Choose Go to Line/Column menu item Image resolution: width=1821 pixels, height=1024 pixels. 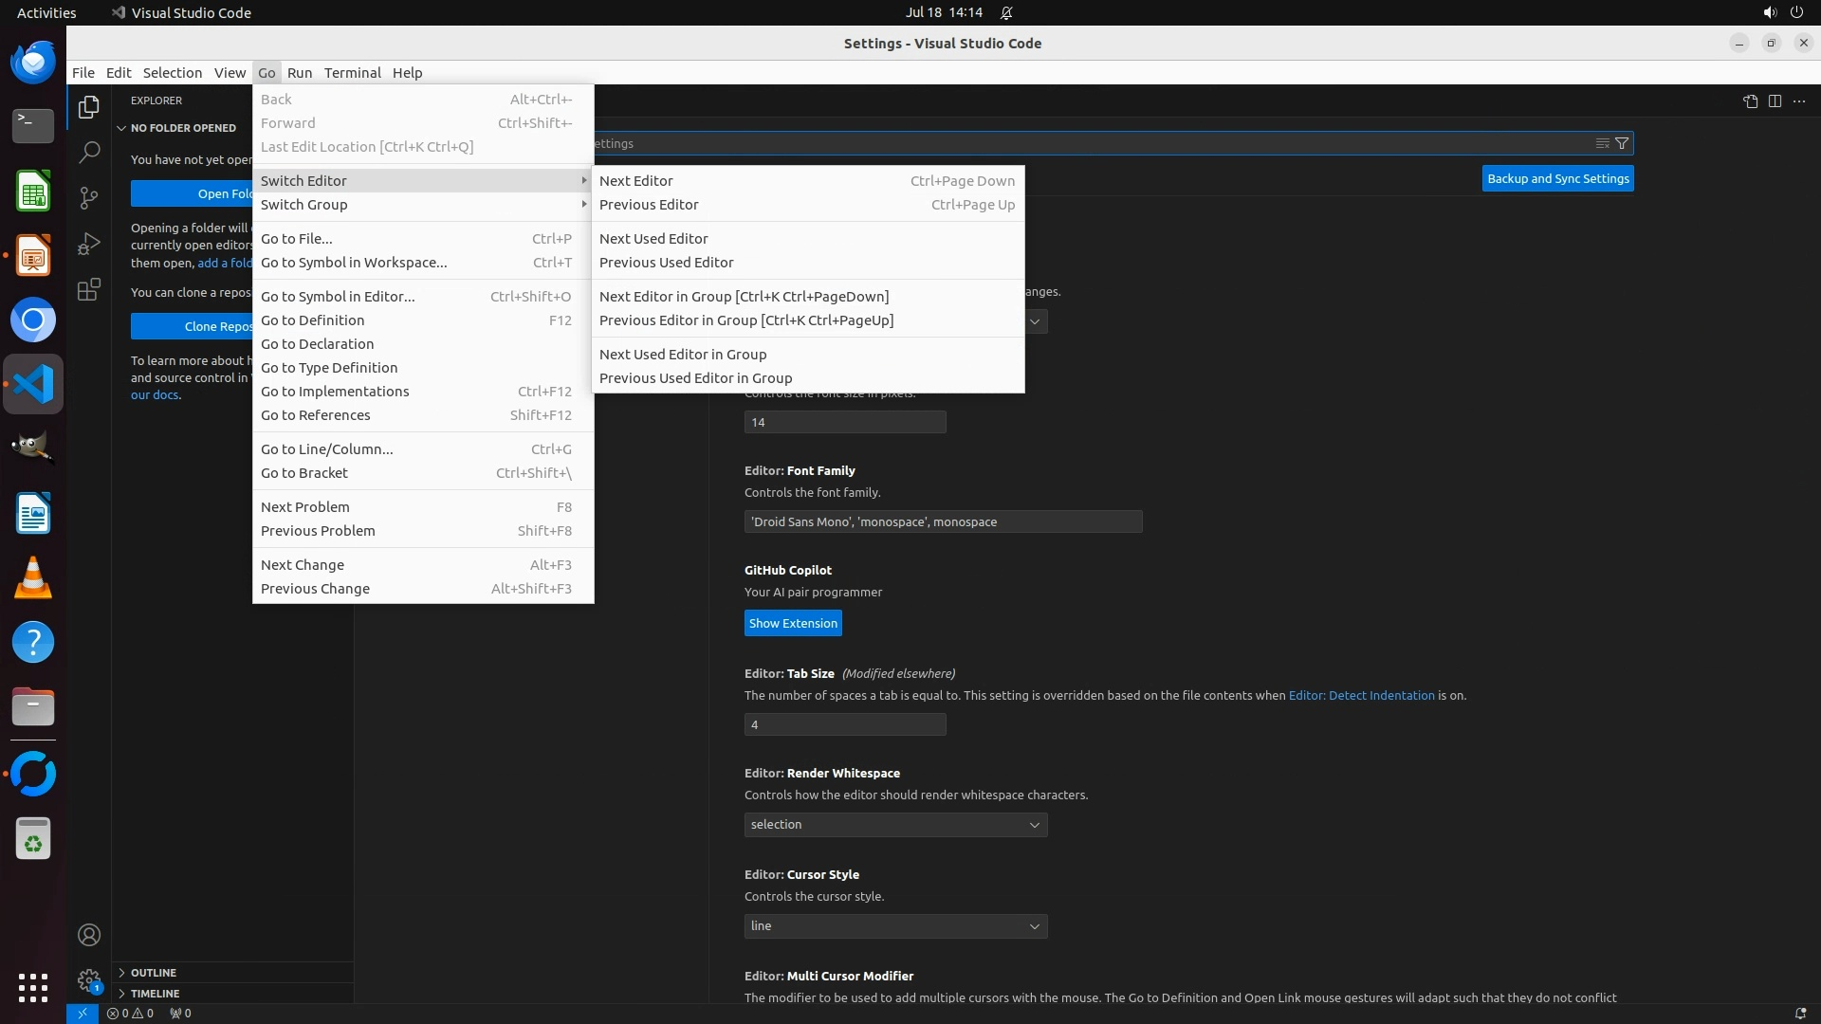click(x=326, y=449)
